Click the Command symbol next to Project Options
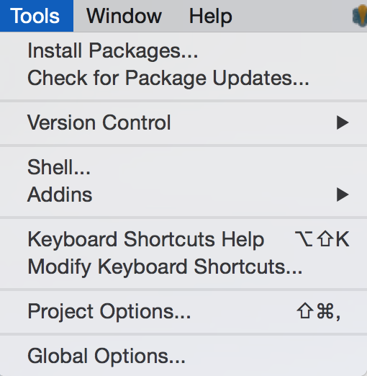This screenshot has width=367, height=376. tap(325, 311)
